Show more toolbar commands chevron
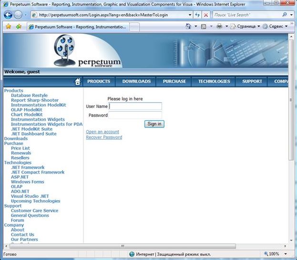Viewport: 297px width, 260px height. [292, 23]
